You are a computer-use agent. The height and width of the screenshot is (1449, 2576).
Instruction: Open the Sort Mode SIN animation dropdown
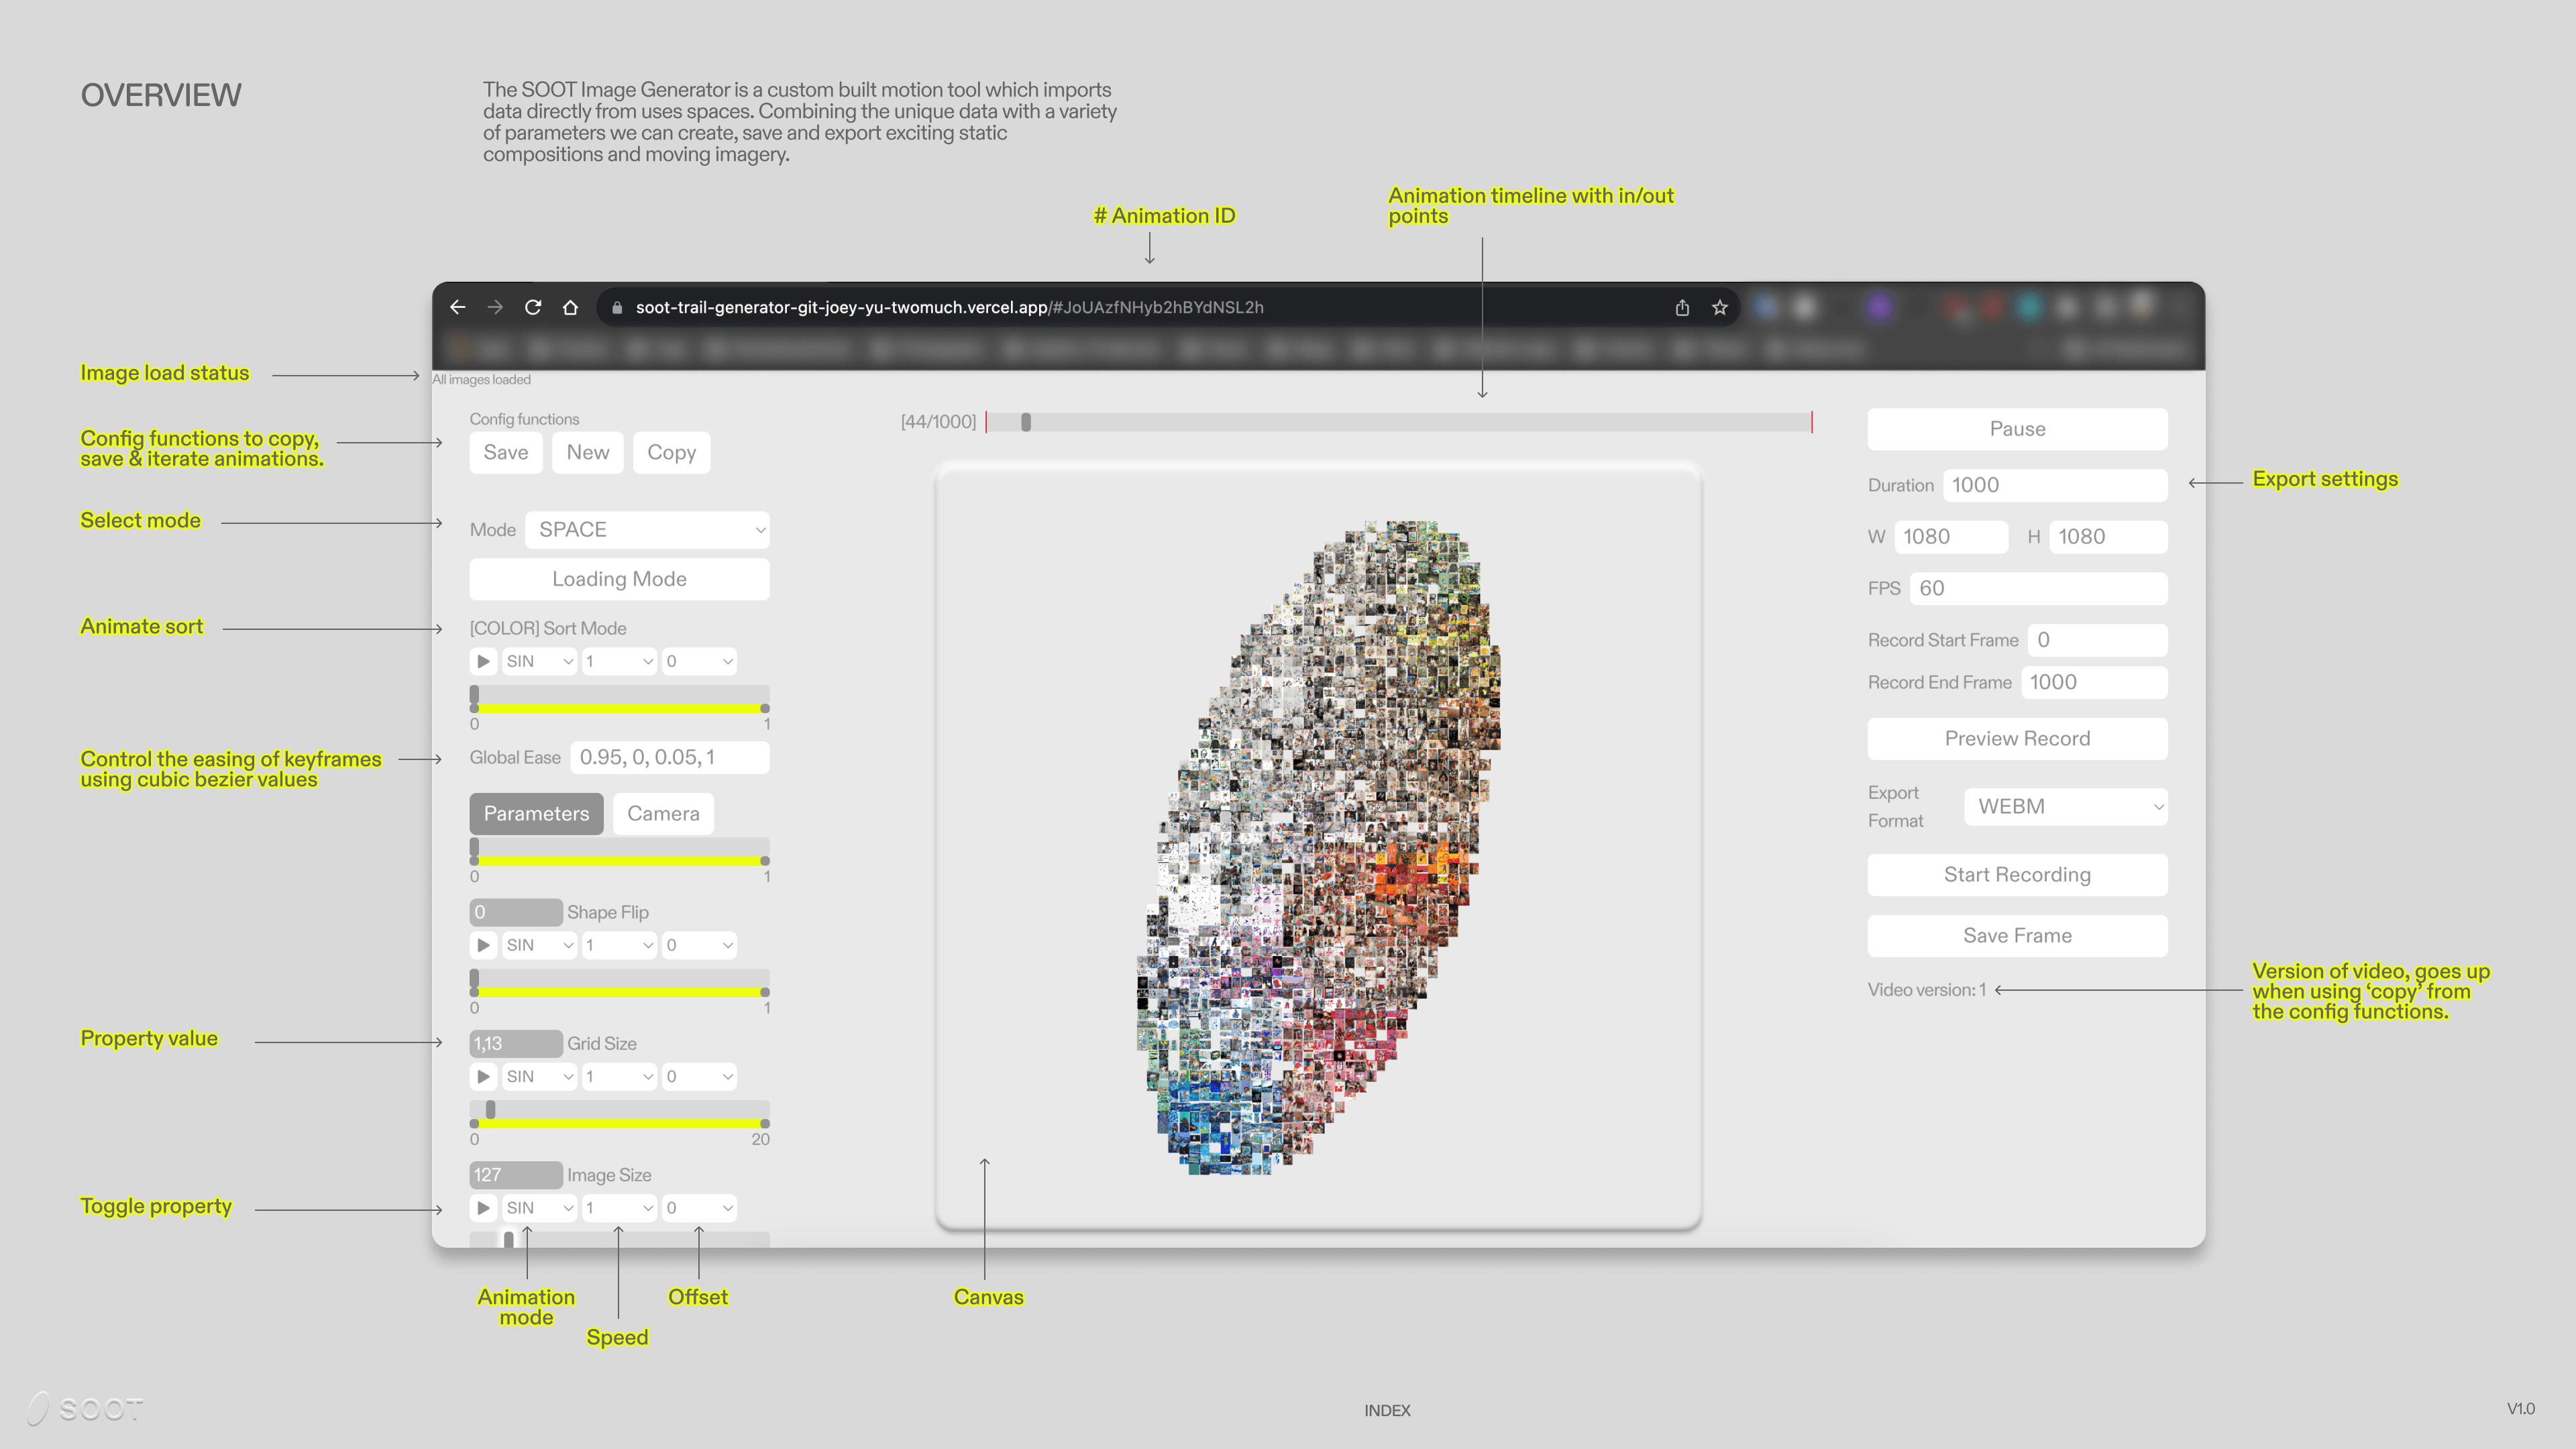click(539, 661)
